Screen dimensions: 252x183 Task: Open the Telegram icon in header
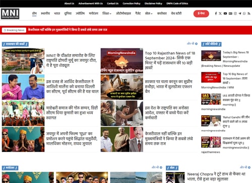(x=240, y=14)
